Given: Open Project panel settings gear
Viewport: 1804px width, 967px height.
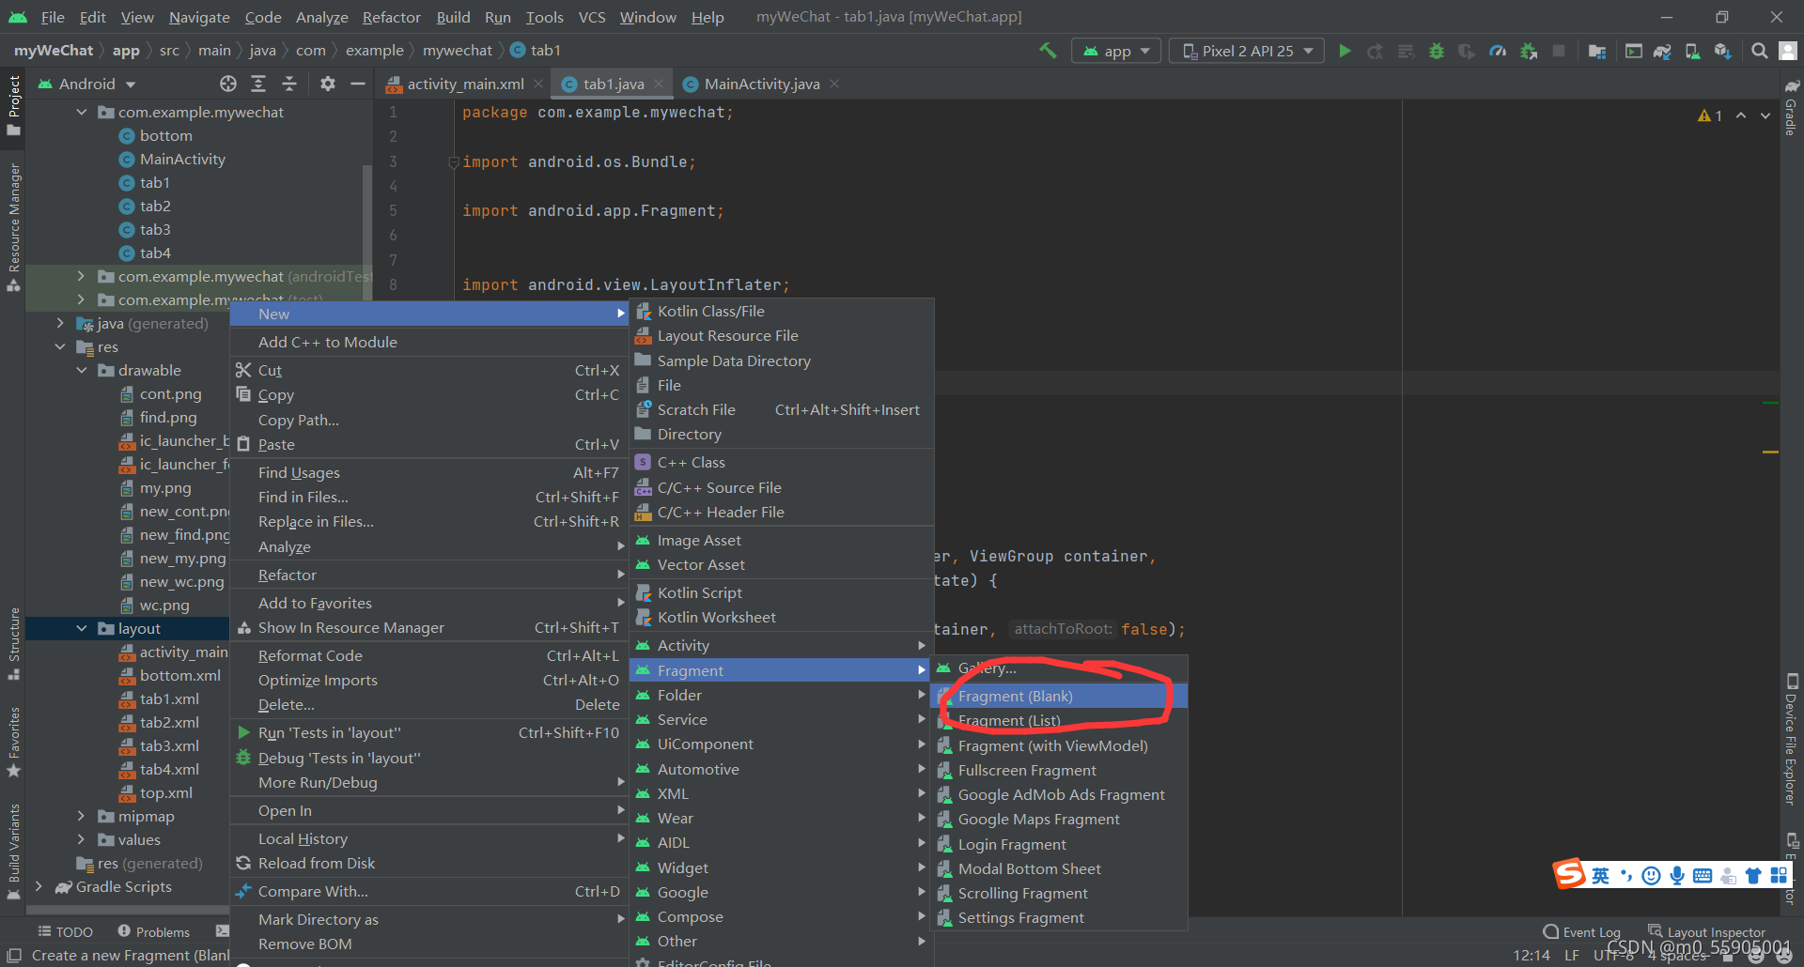Looking at the screenshot, I should tap(327, 84).
